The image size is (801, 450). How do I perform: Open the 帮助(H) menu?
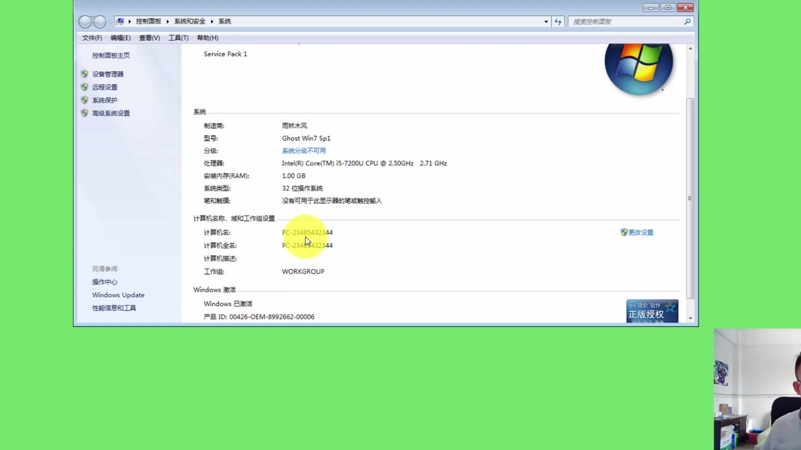click(207, 38)
